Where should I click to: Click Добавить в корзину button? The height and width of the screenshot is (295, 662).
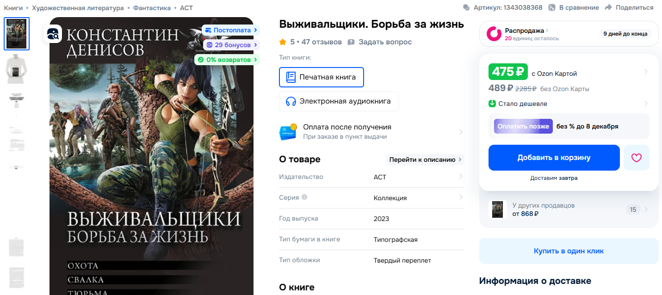pos(554,158)
